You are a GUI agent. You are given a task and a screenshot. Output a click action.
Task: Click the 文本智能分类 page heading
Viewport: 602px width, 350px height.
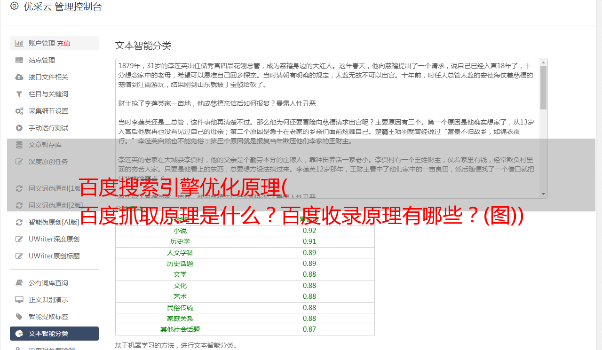point(143,46)
